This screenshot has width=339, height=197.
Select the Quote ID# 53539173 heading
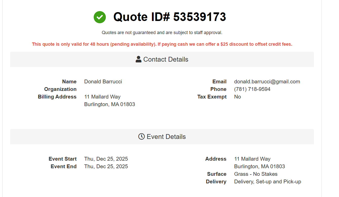click(x=170, y=17)
